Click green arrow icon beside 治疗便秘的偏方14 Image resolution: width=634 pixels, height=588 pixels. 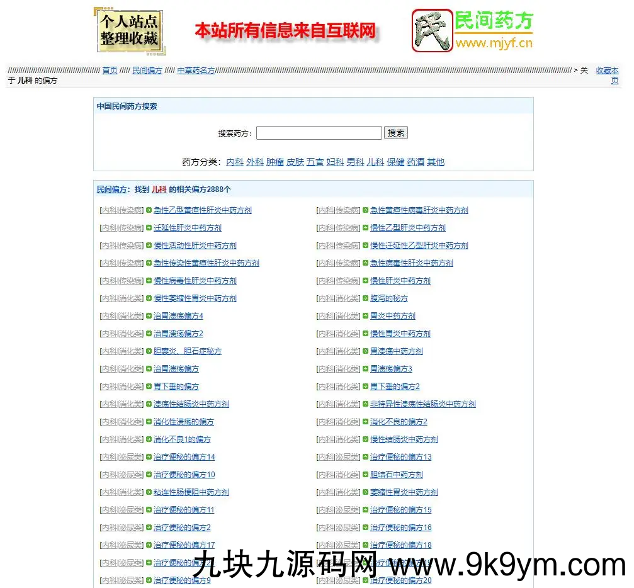click(x=149, y=457)
